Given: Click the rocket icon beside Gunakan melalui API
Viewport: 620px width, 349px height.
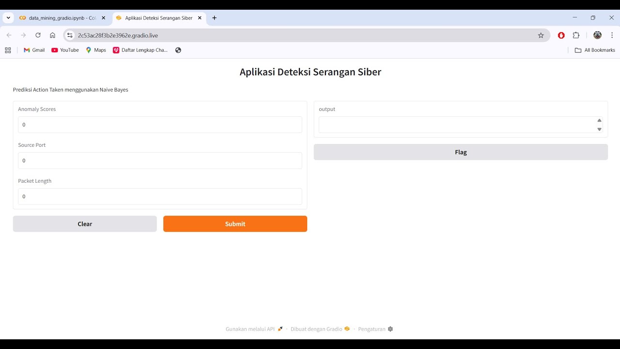Looking at the screenshot, I should (280, 329).
